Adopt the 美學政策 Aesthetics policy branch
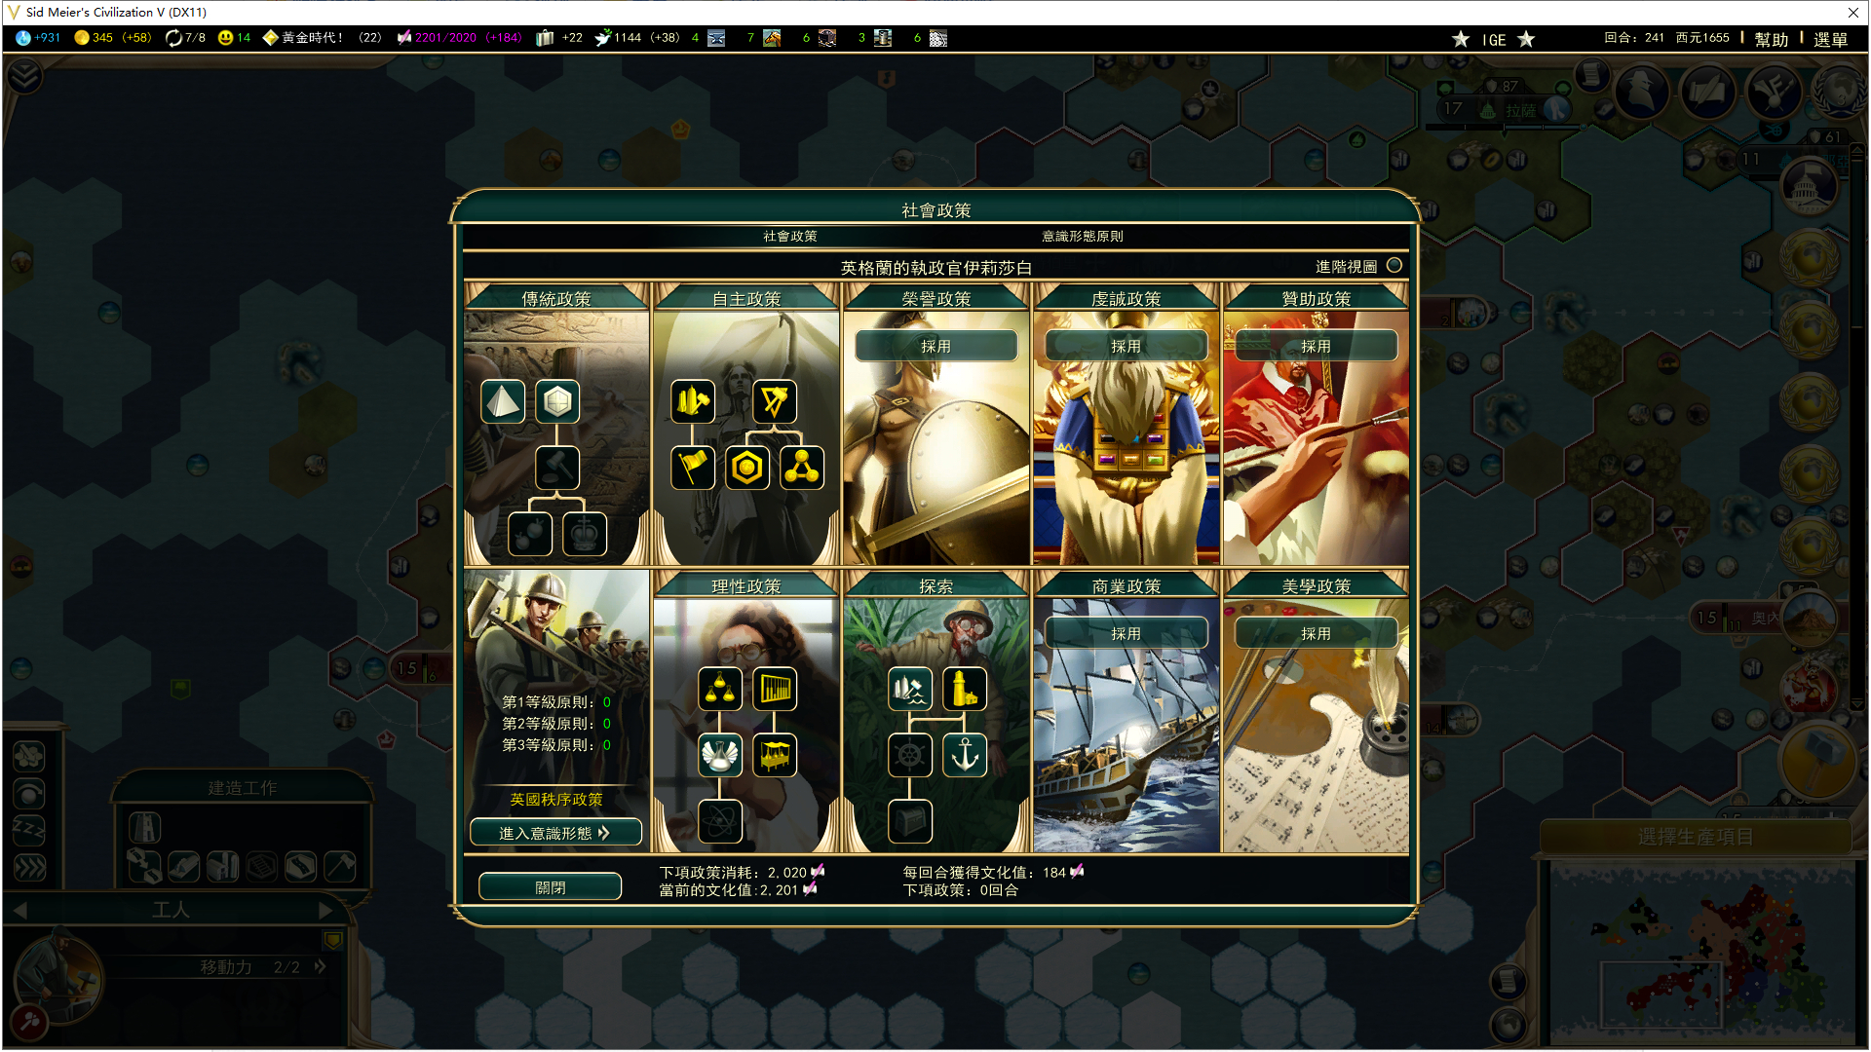The width and height of the screenshot is (1871, 1052). [x=1317, y=633]
